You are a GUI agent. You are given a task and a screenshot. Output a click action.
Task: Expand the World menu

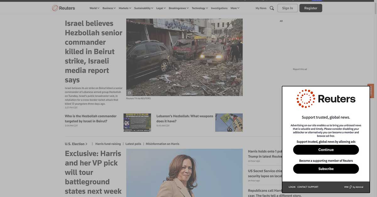coord(94,8)
